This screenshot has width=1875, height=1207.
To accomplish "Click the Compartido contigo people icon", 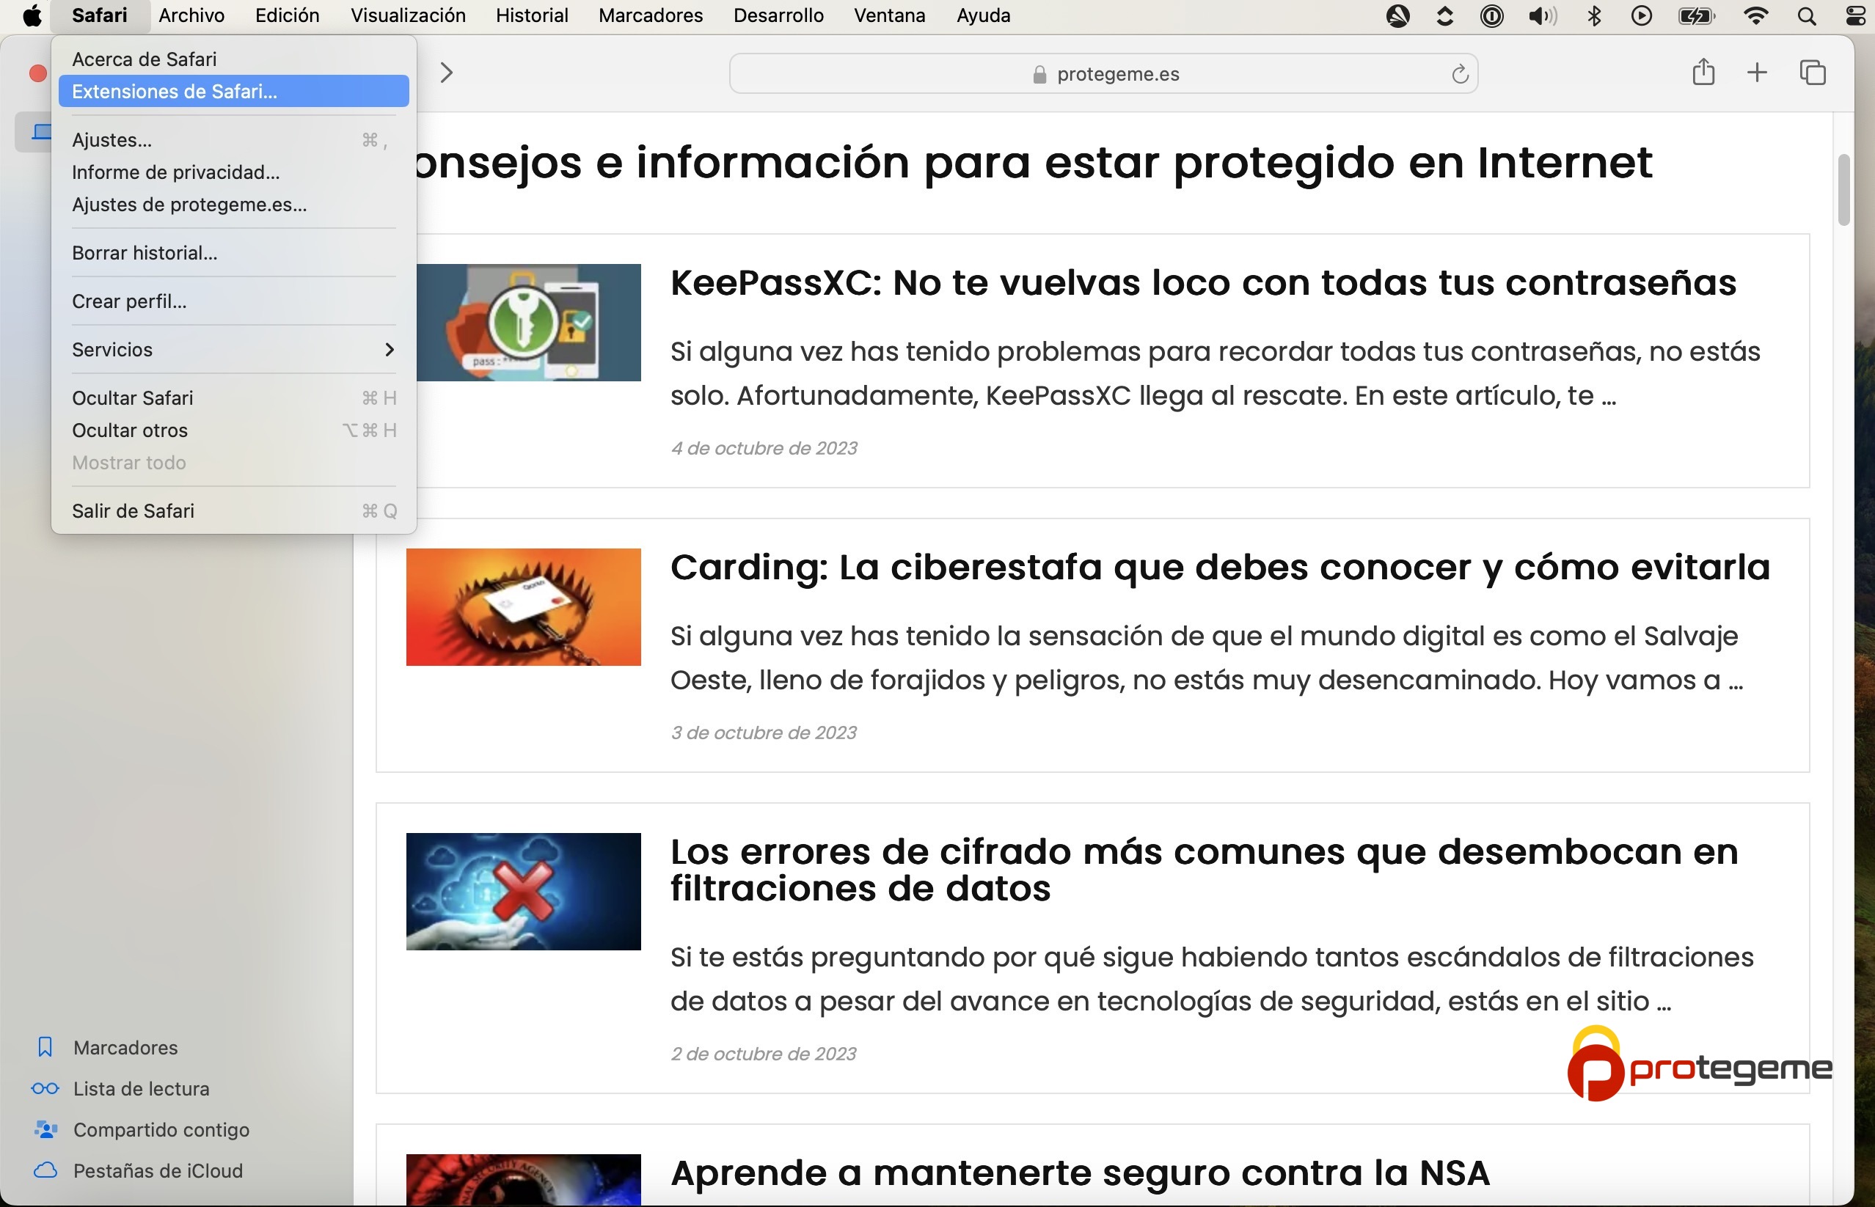I will 45,1129.
